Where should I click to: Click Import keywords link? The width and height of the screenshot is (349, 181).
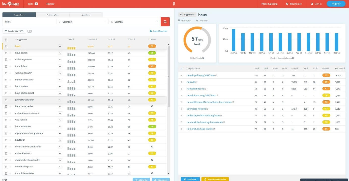click(158, 31)
